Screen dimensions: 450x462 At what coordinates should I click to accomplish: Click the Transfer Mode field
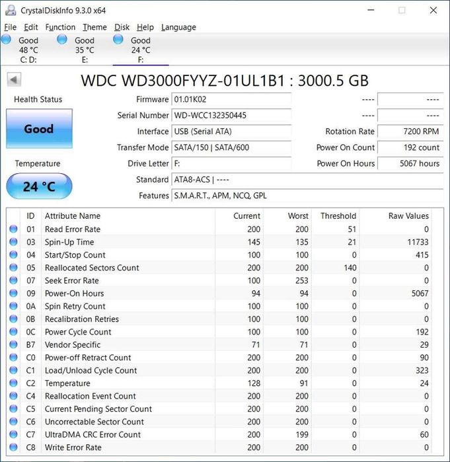[x=231, y=147]
